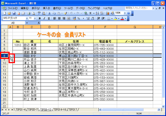166x116 pixels.
Task: Expand the paste options dropdown arrow
Action: pyautogui.click(x=62, y=13)
